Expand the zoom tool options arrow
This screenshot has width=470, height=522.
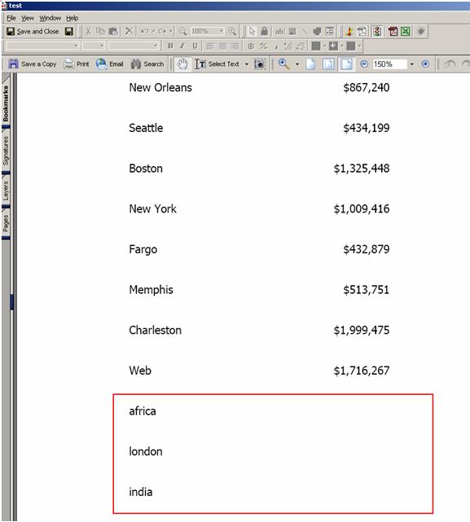296,64
